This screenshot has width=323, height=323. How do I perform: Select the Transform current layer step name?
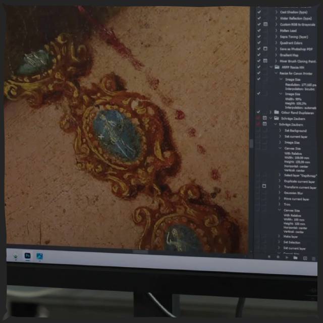(300, 187)
